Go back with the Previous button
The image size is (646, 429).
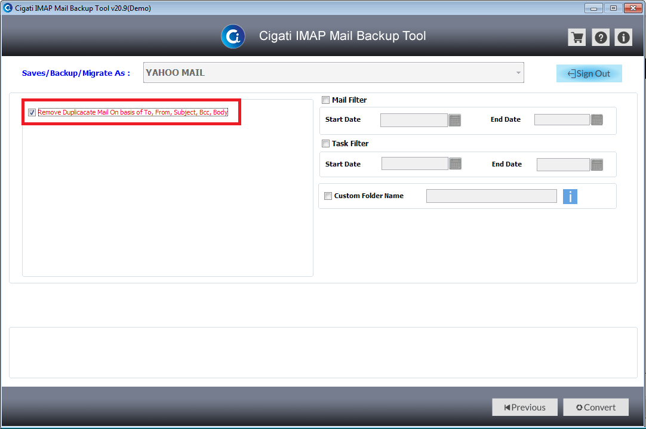tap(525, 407)
